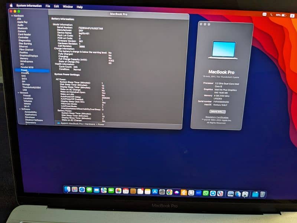
Task: Open the File menu
Action: tap(48, 6)
